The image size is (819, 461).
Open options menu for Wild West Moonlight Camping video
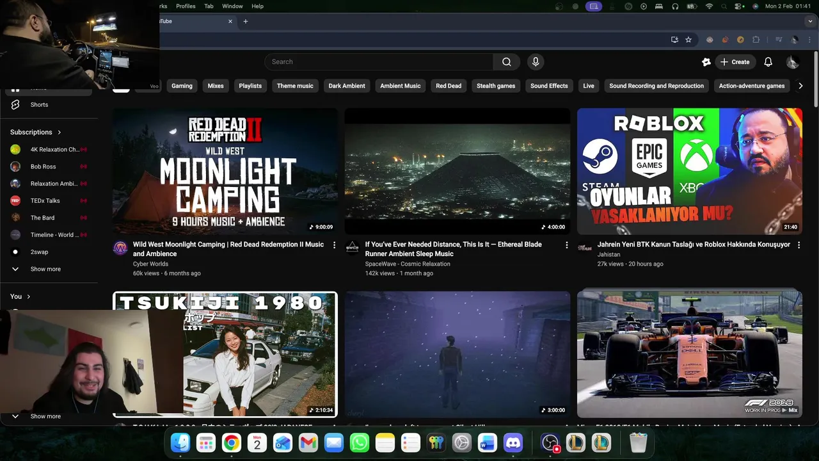(x=334, y=245)
